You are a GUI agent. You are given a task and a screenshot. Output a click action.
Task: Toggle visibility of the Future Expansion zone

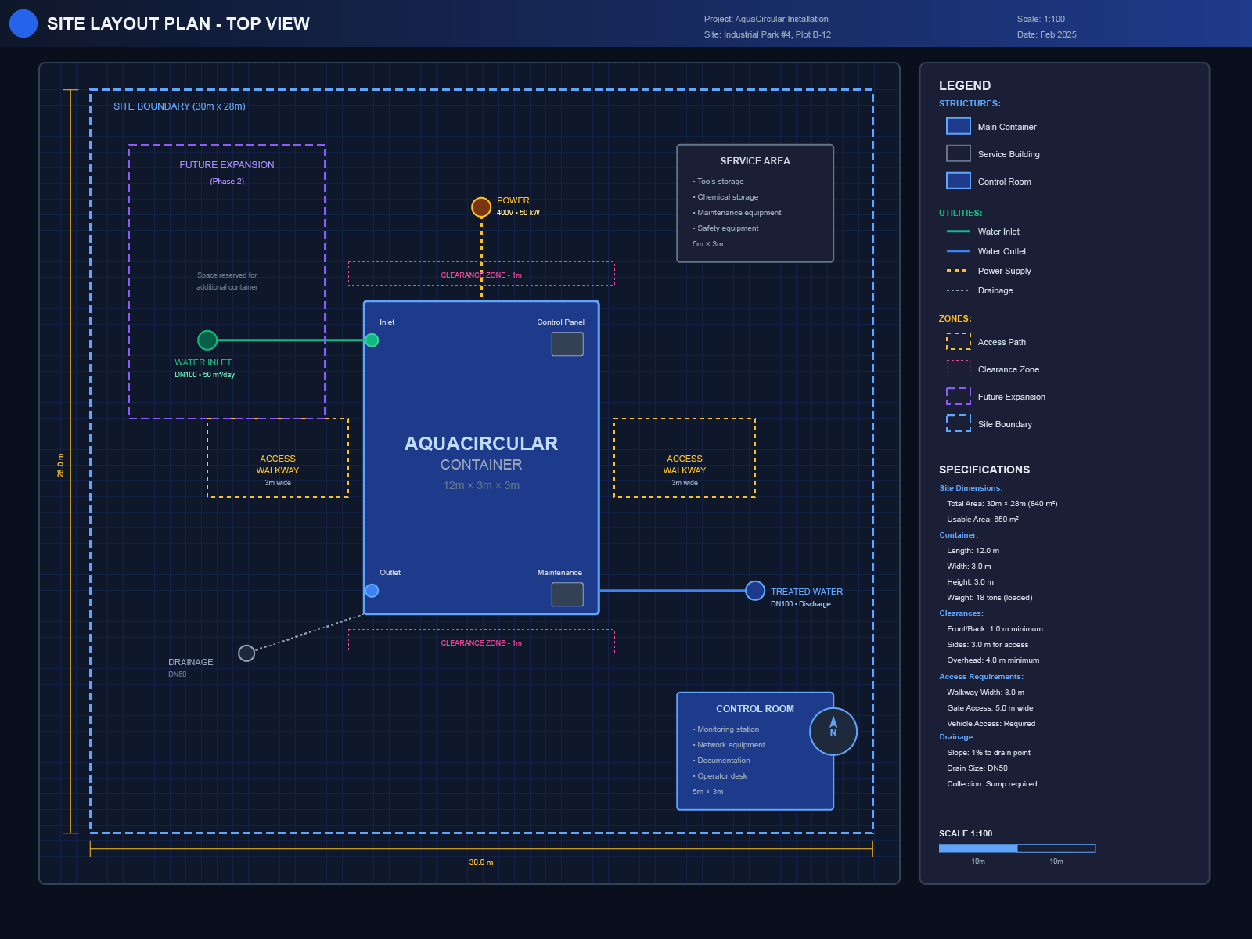pos(1009,397)
